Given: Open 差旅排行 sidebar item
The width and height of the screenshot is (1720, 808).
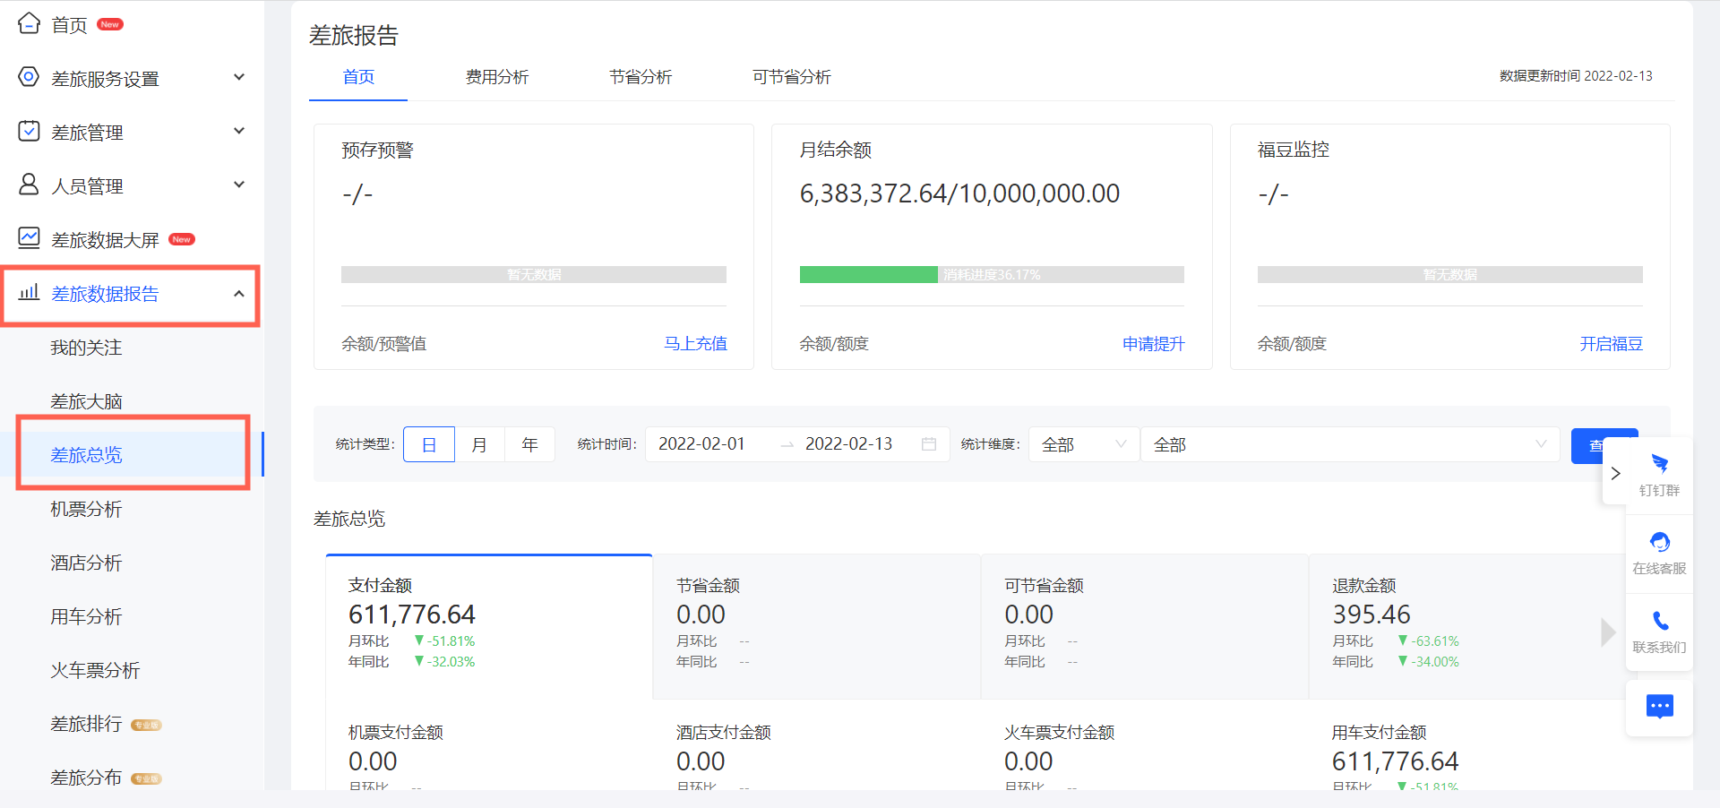Looking at the screenshot, I should point(86,724).
